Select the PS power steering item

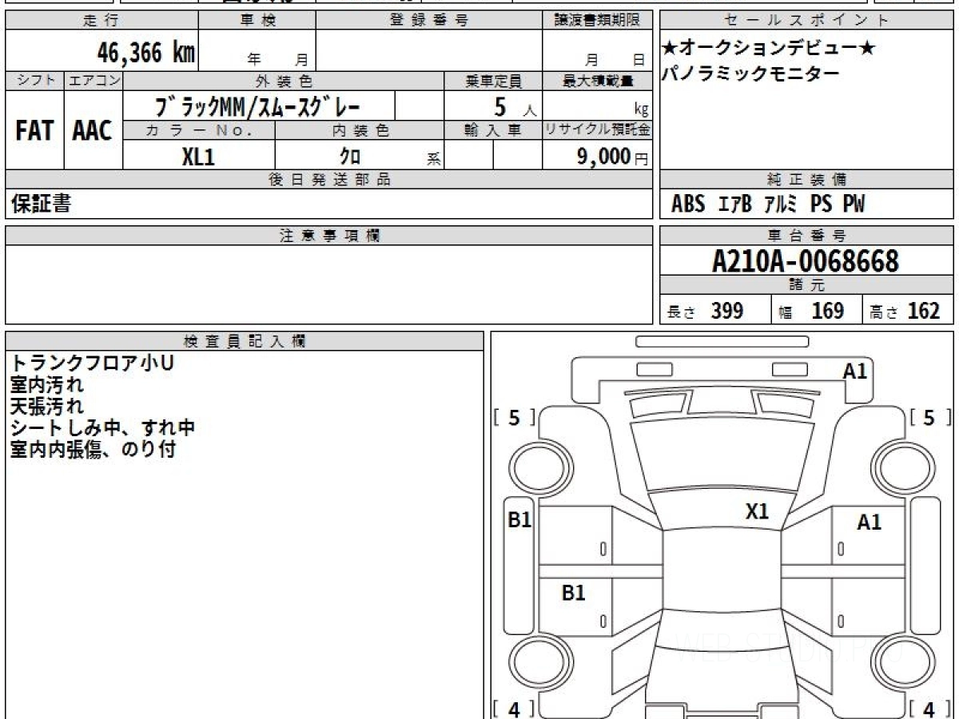point(821,205)
